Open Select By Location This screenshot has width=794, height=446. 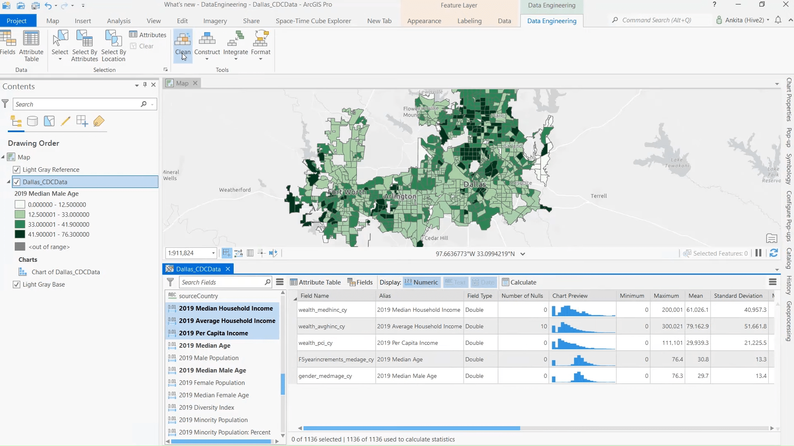pyautogui.click(x=114, y=46)
